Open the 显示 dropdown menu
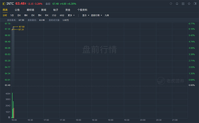The height and width of the screenshot is (123, 199). pyautogui.click(x=86, y=15)
